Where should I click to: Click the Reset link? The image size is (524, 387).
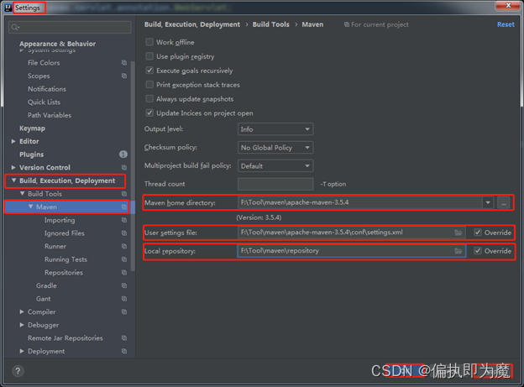[506, 24]
